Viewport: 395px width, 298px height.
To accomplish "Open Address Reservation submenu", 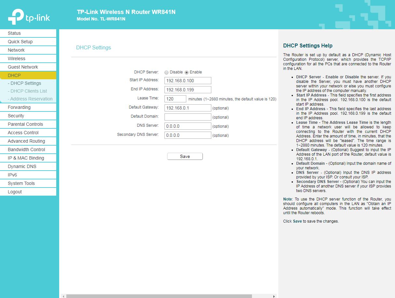I will point(30,99).
